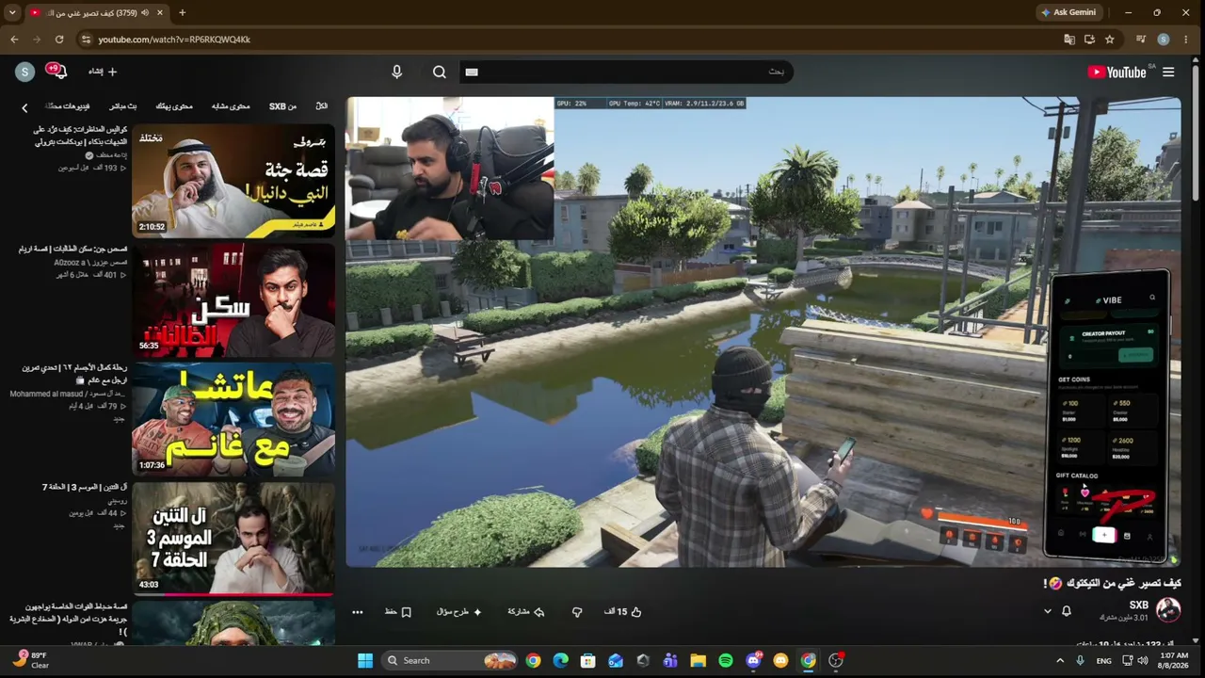Open a new Chrome tab
Screen dimensions: 1205x678
[x=182, y=12]
